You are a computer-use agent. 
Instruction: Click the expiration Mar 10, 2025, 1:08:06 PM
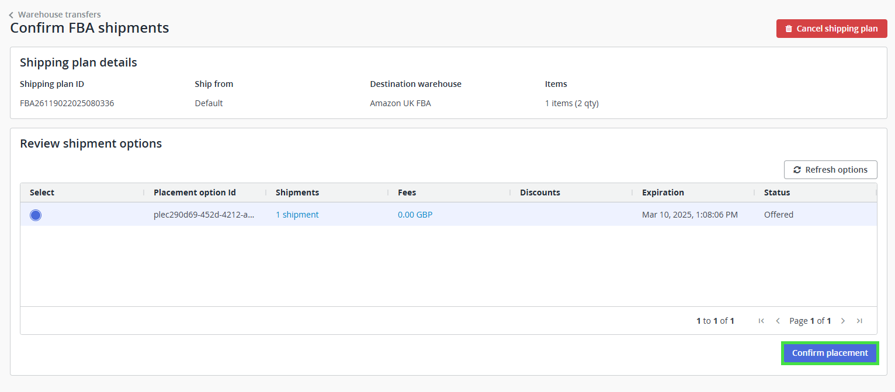(x=690, y=215)
